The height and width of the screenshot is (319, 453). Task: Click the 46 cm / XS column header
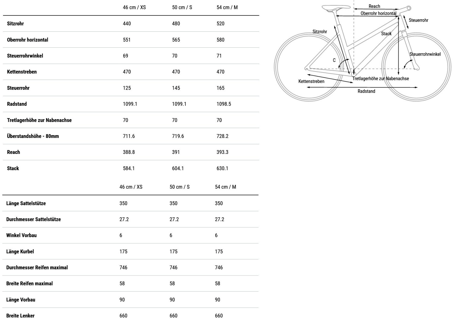pos(134,7)
